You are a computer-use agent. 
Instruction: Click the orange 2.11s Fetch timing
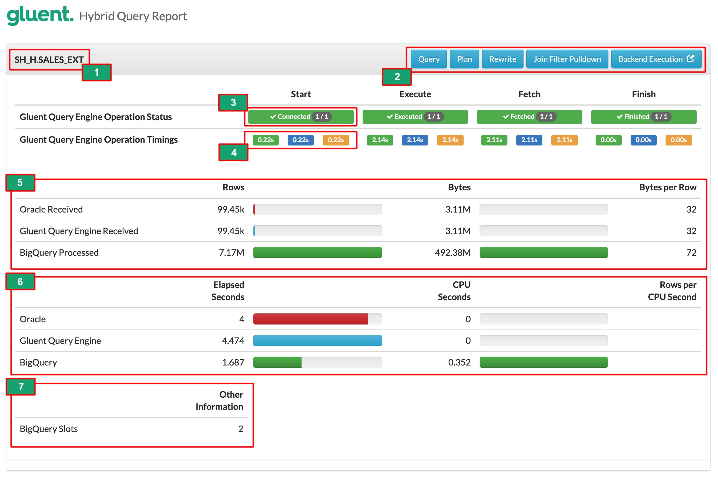pyautogui.click(x=564, y=140)
